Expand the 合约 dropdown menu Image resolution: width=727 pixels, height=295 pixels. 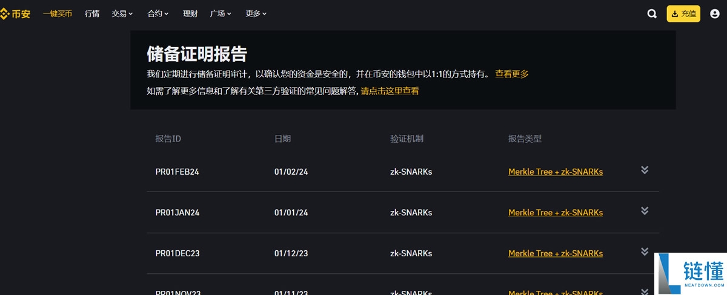[158, 14]
